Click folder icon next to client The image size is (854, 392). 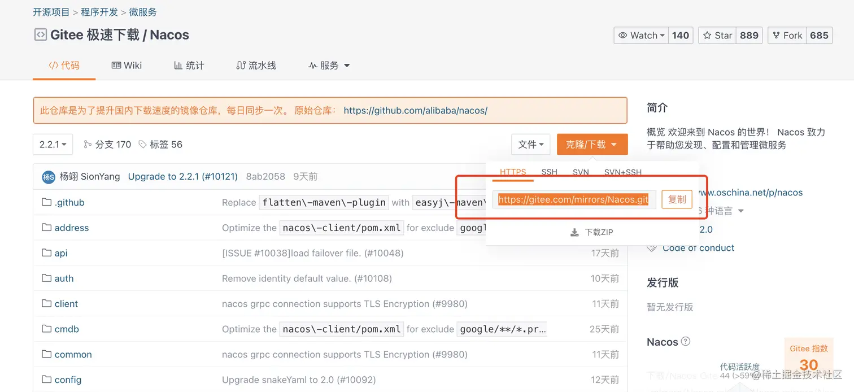[x=46, y=304]
